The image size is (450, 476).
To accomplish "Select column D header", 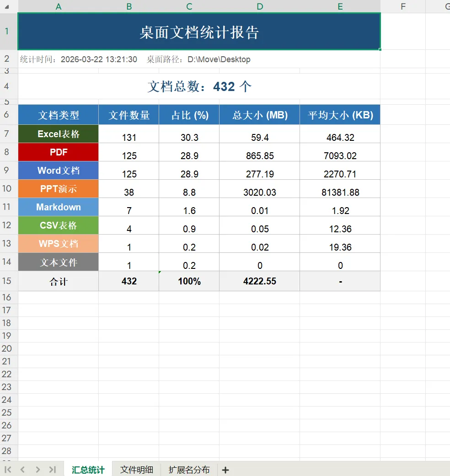I will pyautogui.click(x=260, y=6).
